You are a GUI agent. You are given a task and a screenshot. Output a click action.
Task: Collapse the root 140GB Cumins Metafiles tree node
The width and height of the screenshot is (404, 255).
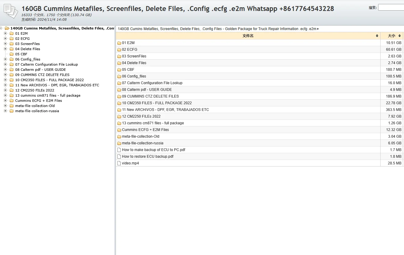[1, 28]
